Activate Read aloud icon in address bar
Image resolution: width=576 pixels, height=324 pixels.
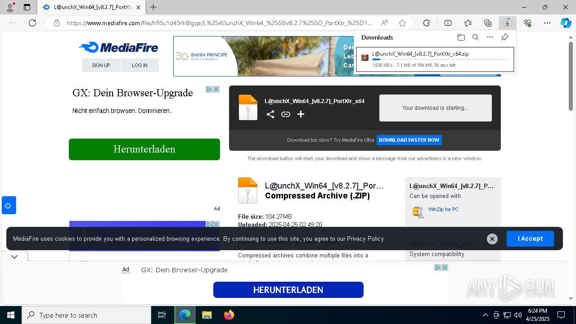pyautogui.click(x=384, y=23)
